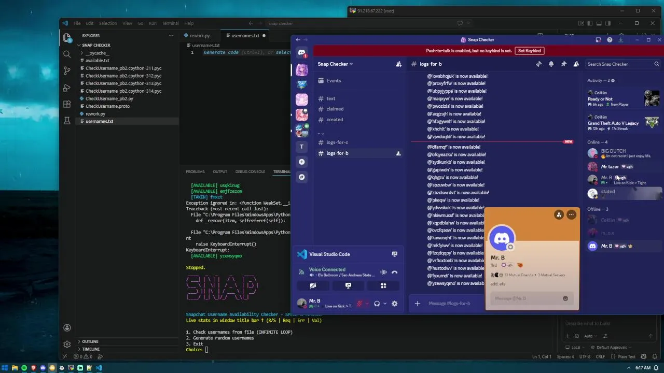Open Discord Help question mark icon

pos(610,40)
